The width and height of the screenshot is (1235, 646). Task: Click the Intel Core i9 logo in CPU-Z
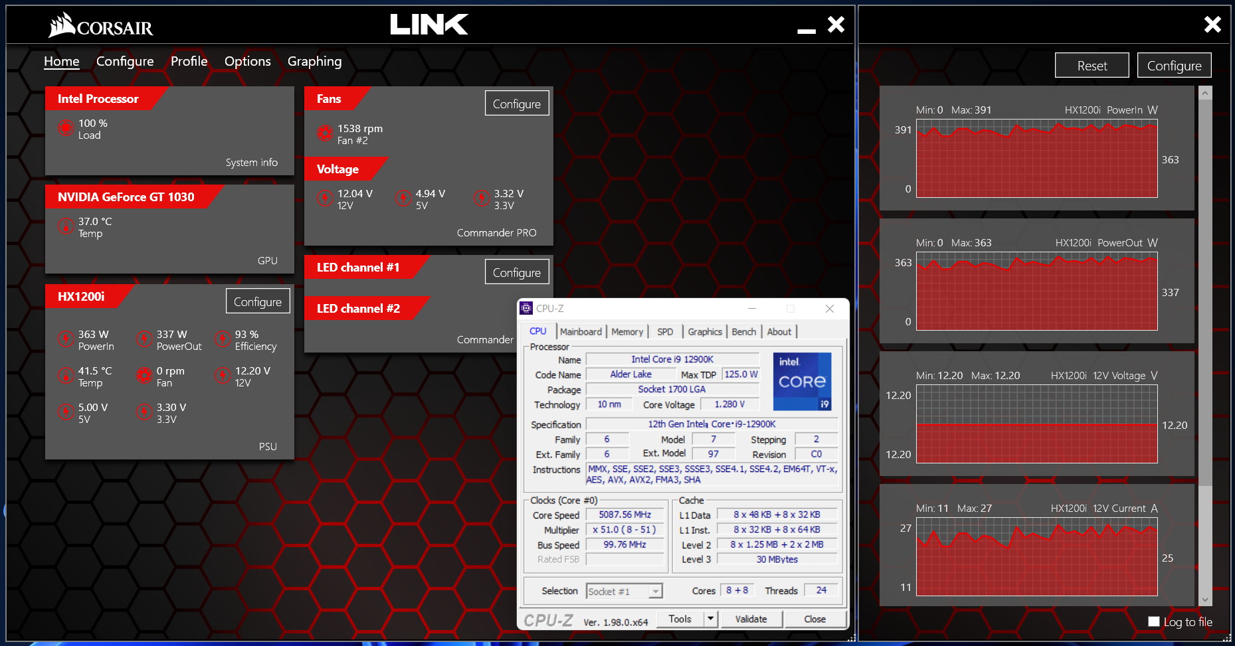coord(802,381)
